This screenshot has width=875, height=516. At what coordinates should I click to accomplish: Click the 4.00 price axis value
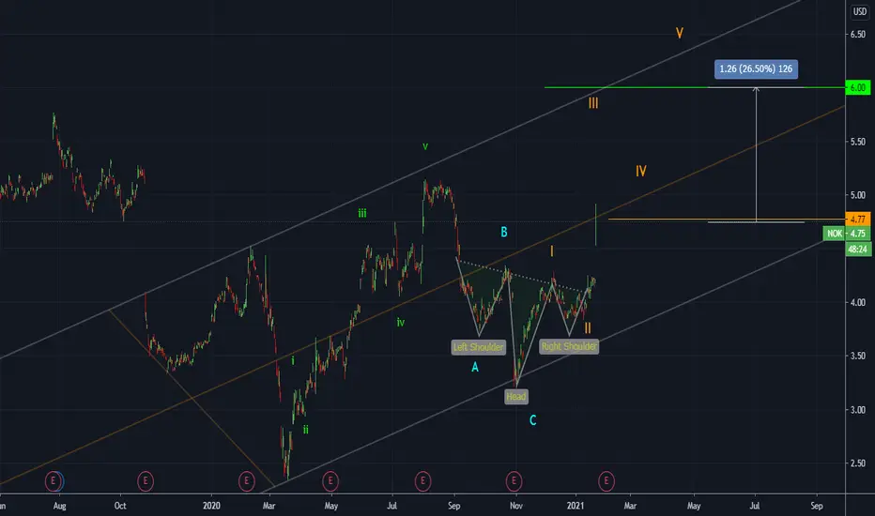858,302
